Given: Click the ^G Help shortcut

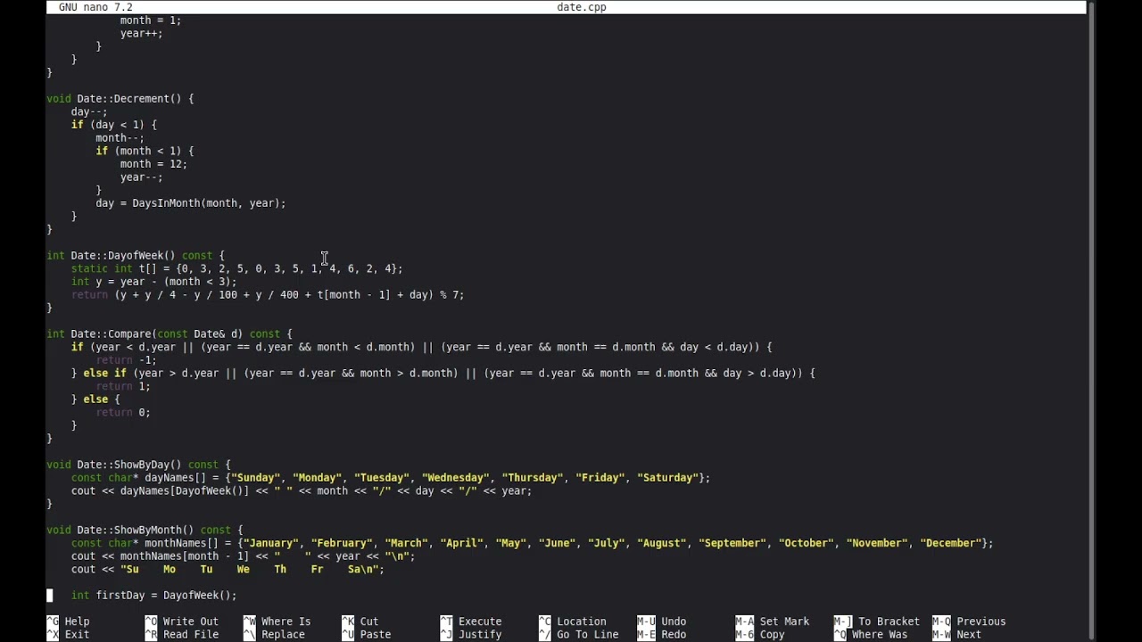Looking at the screenshot, I should click(x=68, y=621).
